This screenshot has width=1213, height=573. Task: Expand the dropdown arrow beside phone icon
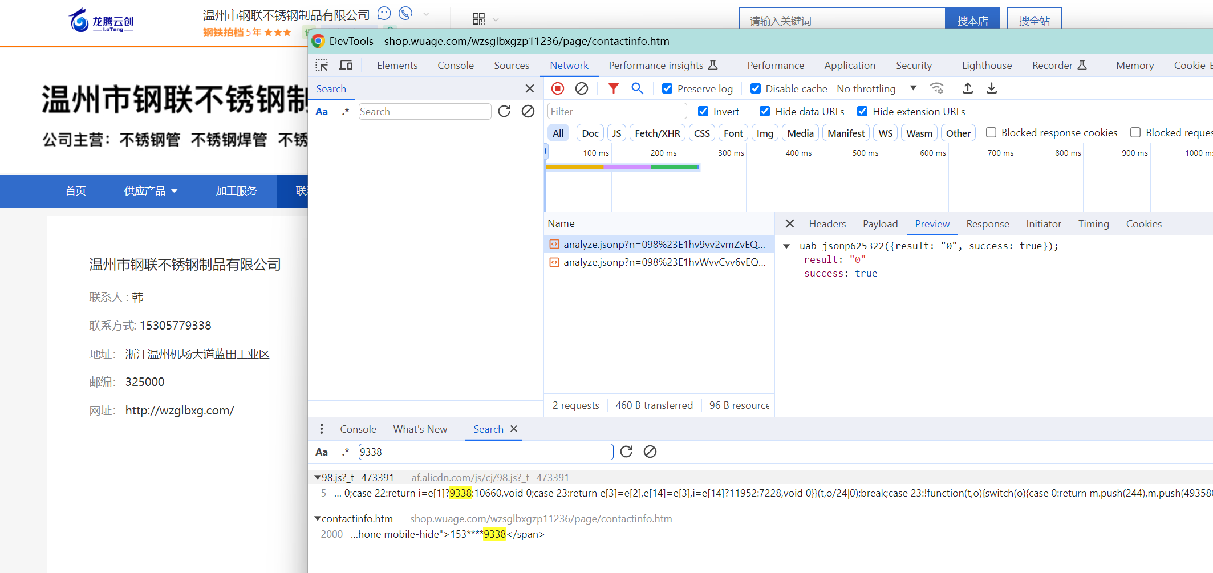(426, 14)
